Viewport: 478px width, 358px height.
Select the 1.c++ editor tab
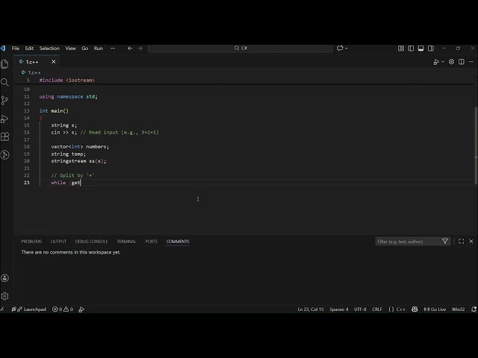[37, 62]
